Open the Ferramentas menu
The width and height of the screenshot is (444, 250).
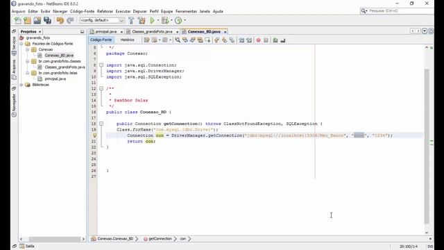(x=186, y=11)
